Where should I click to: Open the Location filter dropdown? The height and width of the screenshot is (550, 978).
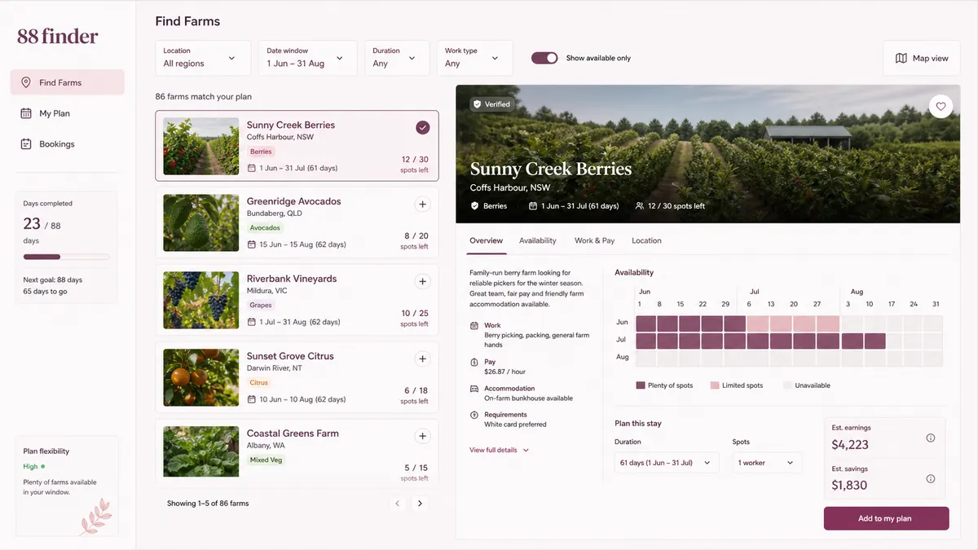(203, 58)
